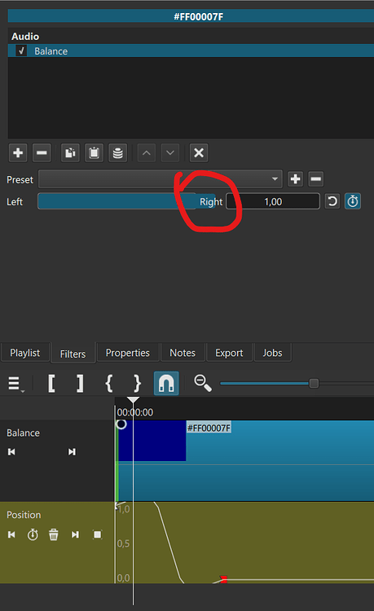Toggle snapping with the magnet button
This screenshot has width=374, height=611.
click(166, 384)
